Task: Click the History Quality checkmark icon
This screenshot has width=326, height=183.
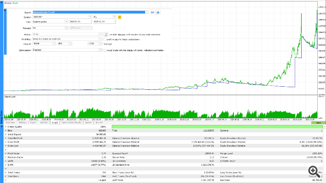Action: point(5,126)
